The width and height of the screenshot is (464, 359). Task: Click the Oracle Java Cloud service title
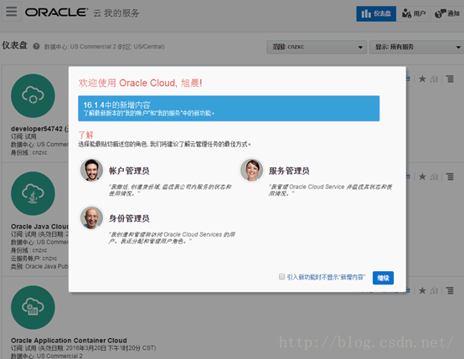click(x=39, y=227)
